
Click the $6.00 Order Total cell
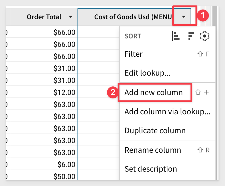66,164
